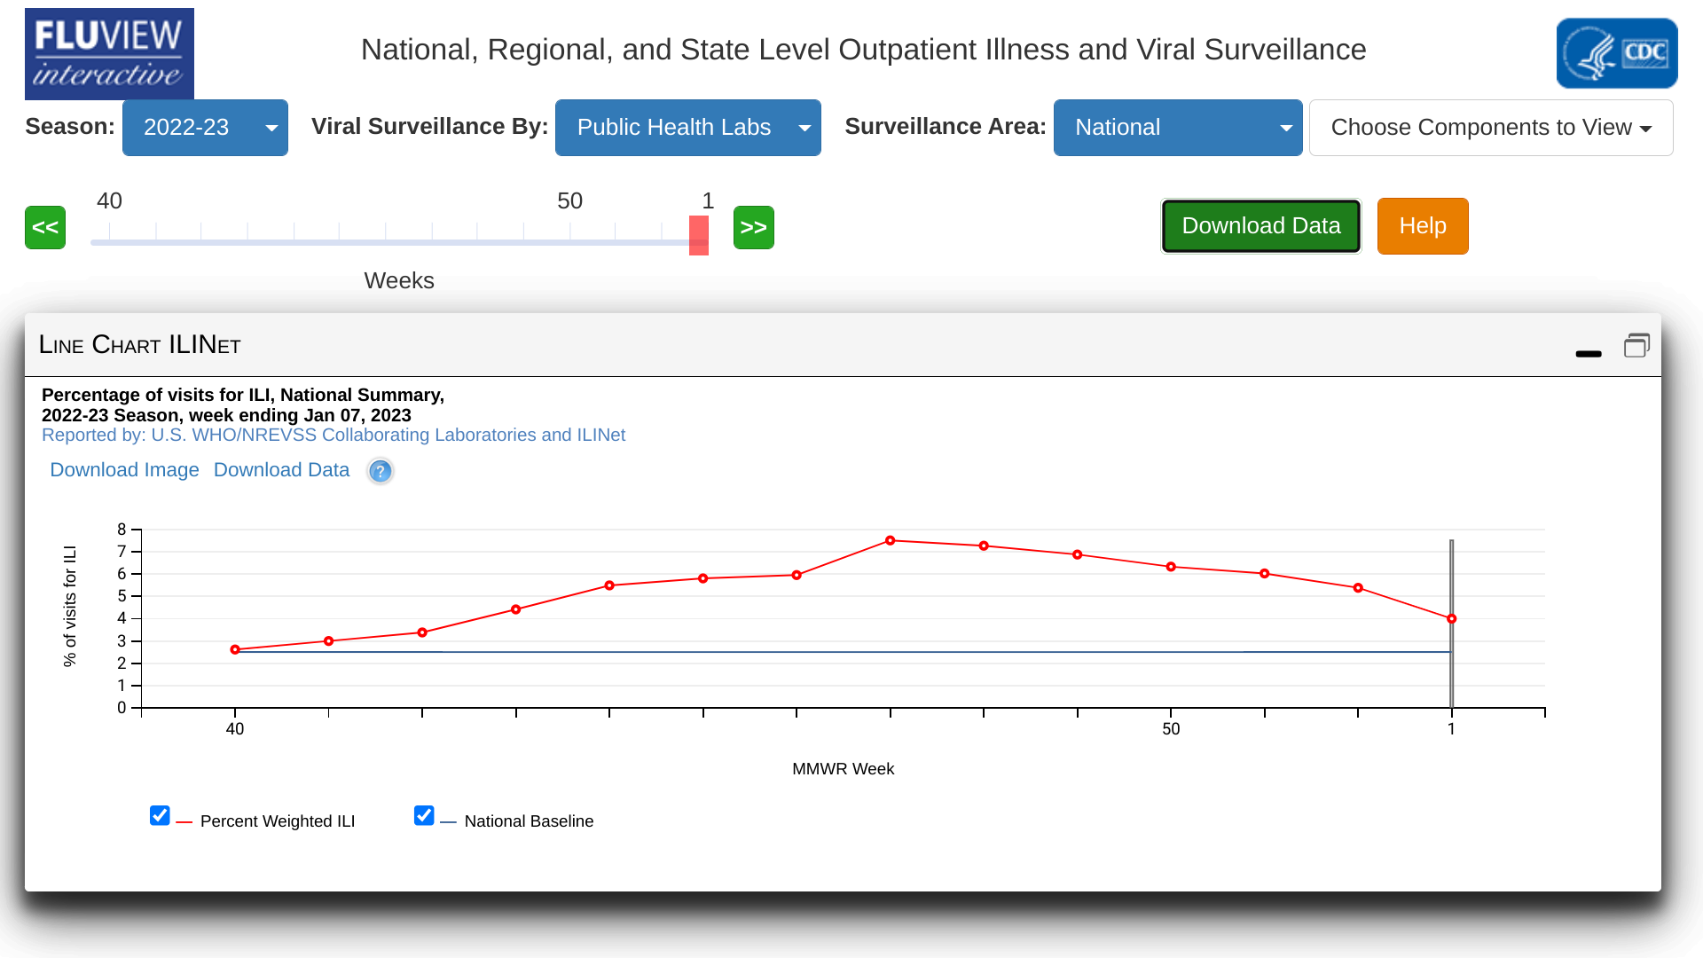The width and height of the screenshot is (1703, 958).
Task: Click the CDC logo icon
Action: tap(1616, 53)
